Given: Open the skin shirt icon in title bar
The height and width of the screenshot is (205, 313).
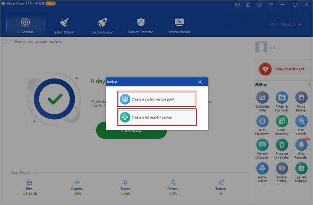Looking at the screenshot, I should pos(259,5).
